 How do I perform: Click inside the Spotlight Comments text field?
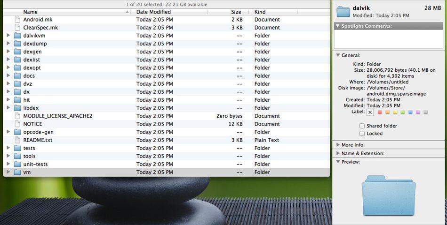point(389,39)
